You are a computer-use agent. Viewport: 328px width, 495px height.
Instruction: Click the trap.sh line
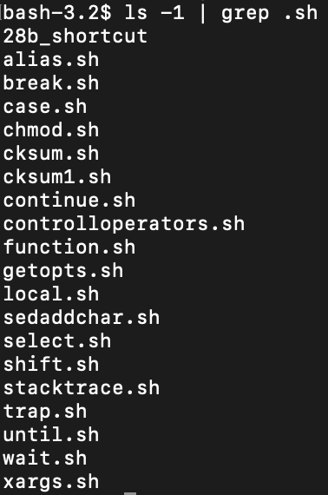click(45, 412)
